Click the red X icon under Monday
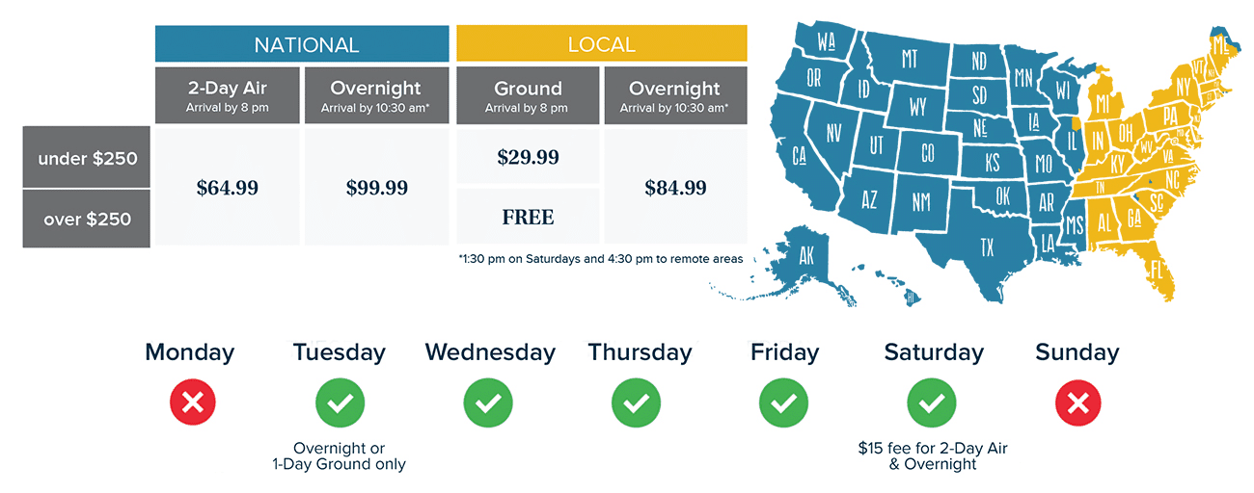This screenshot has width=1254, height=493. coord(192,402)
